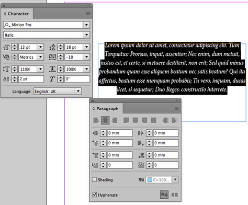248x205 pixels.
Task: Adjust baseline shift stepper next to 2 pt
Action: tap(15, 79)
